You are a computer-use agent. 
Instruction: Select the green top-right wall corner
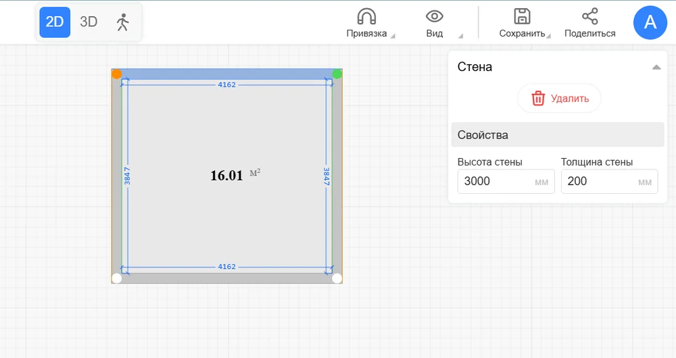click(x=337, y=74)
